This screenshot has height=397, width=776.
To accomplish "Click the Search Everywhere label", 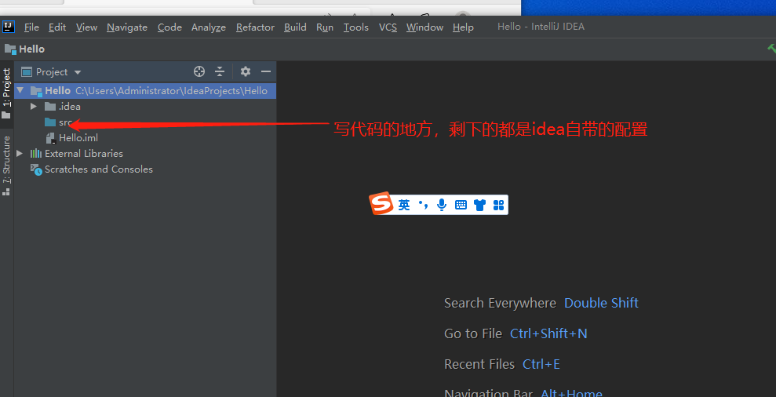I will click(500, 303).
